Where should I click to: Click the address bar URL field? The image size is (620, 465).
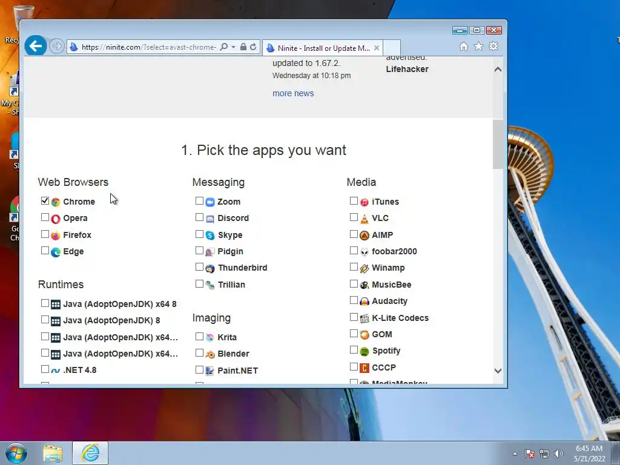click(149, 47)
